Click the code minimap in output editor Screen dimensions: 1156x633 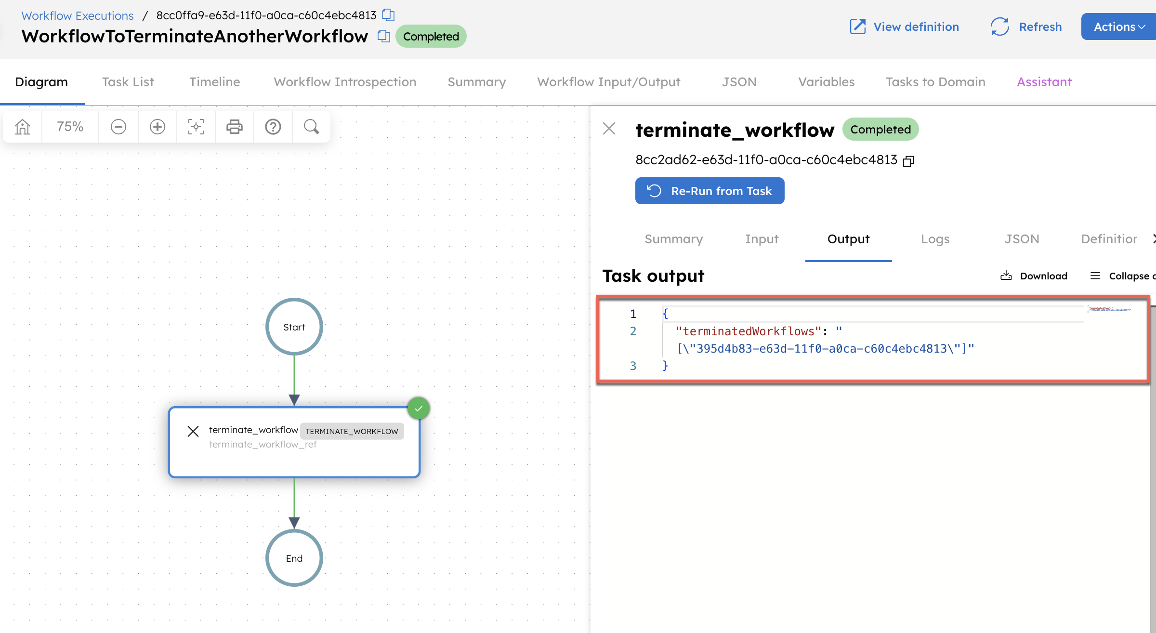1109,309
